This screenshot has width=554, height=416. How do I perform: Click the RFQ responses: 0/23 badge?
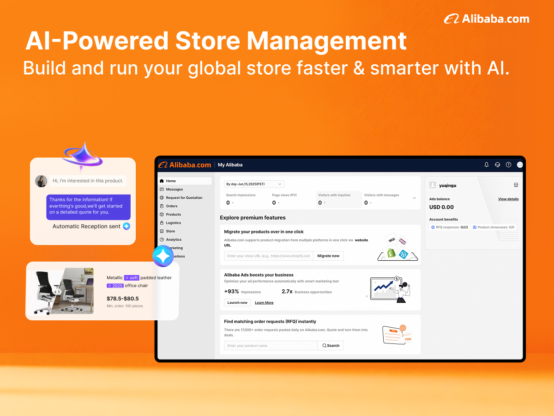tap(449, 227)
